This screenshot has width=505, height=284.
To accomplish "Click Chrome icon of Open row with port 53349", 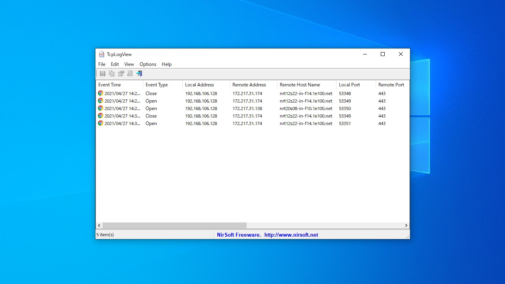I will click(x=101, y=101).
